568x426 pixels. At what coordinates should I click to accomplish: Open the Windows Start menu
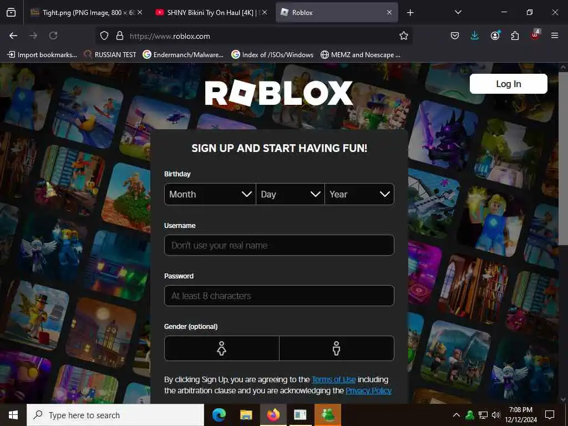(13, 415)
